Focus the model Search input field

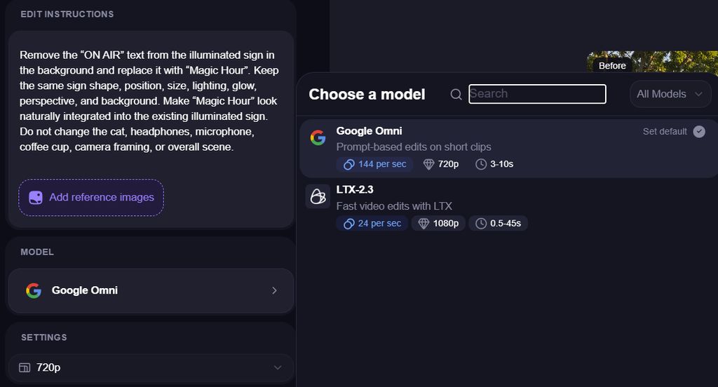click(x=537, y=94)
